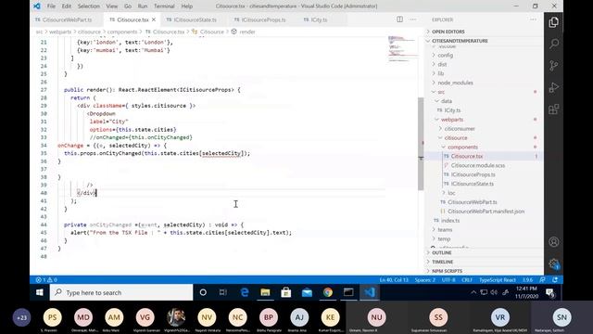Click the feedback icon in status bar
Image resolution: width=593 pixels, height=334 pixels.
pos(542,280)
